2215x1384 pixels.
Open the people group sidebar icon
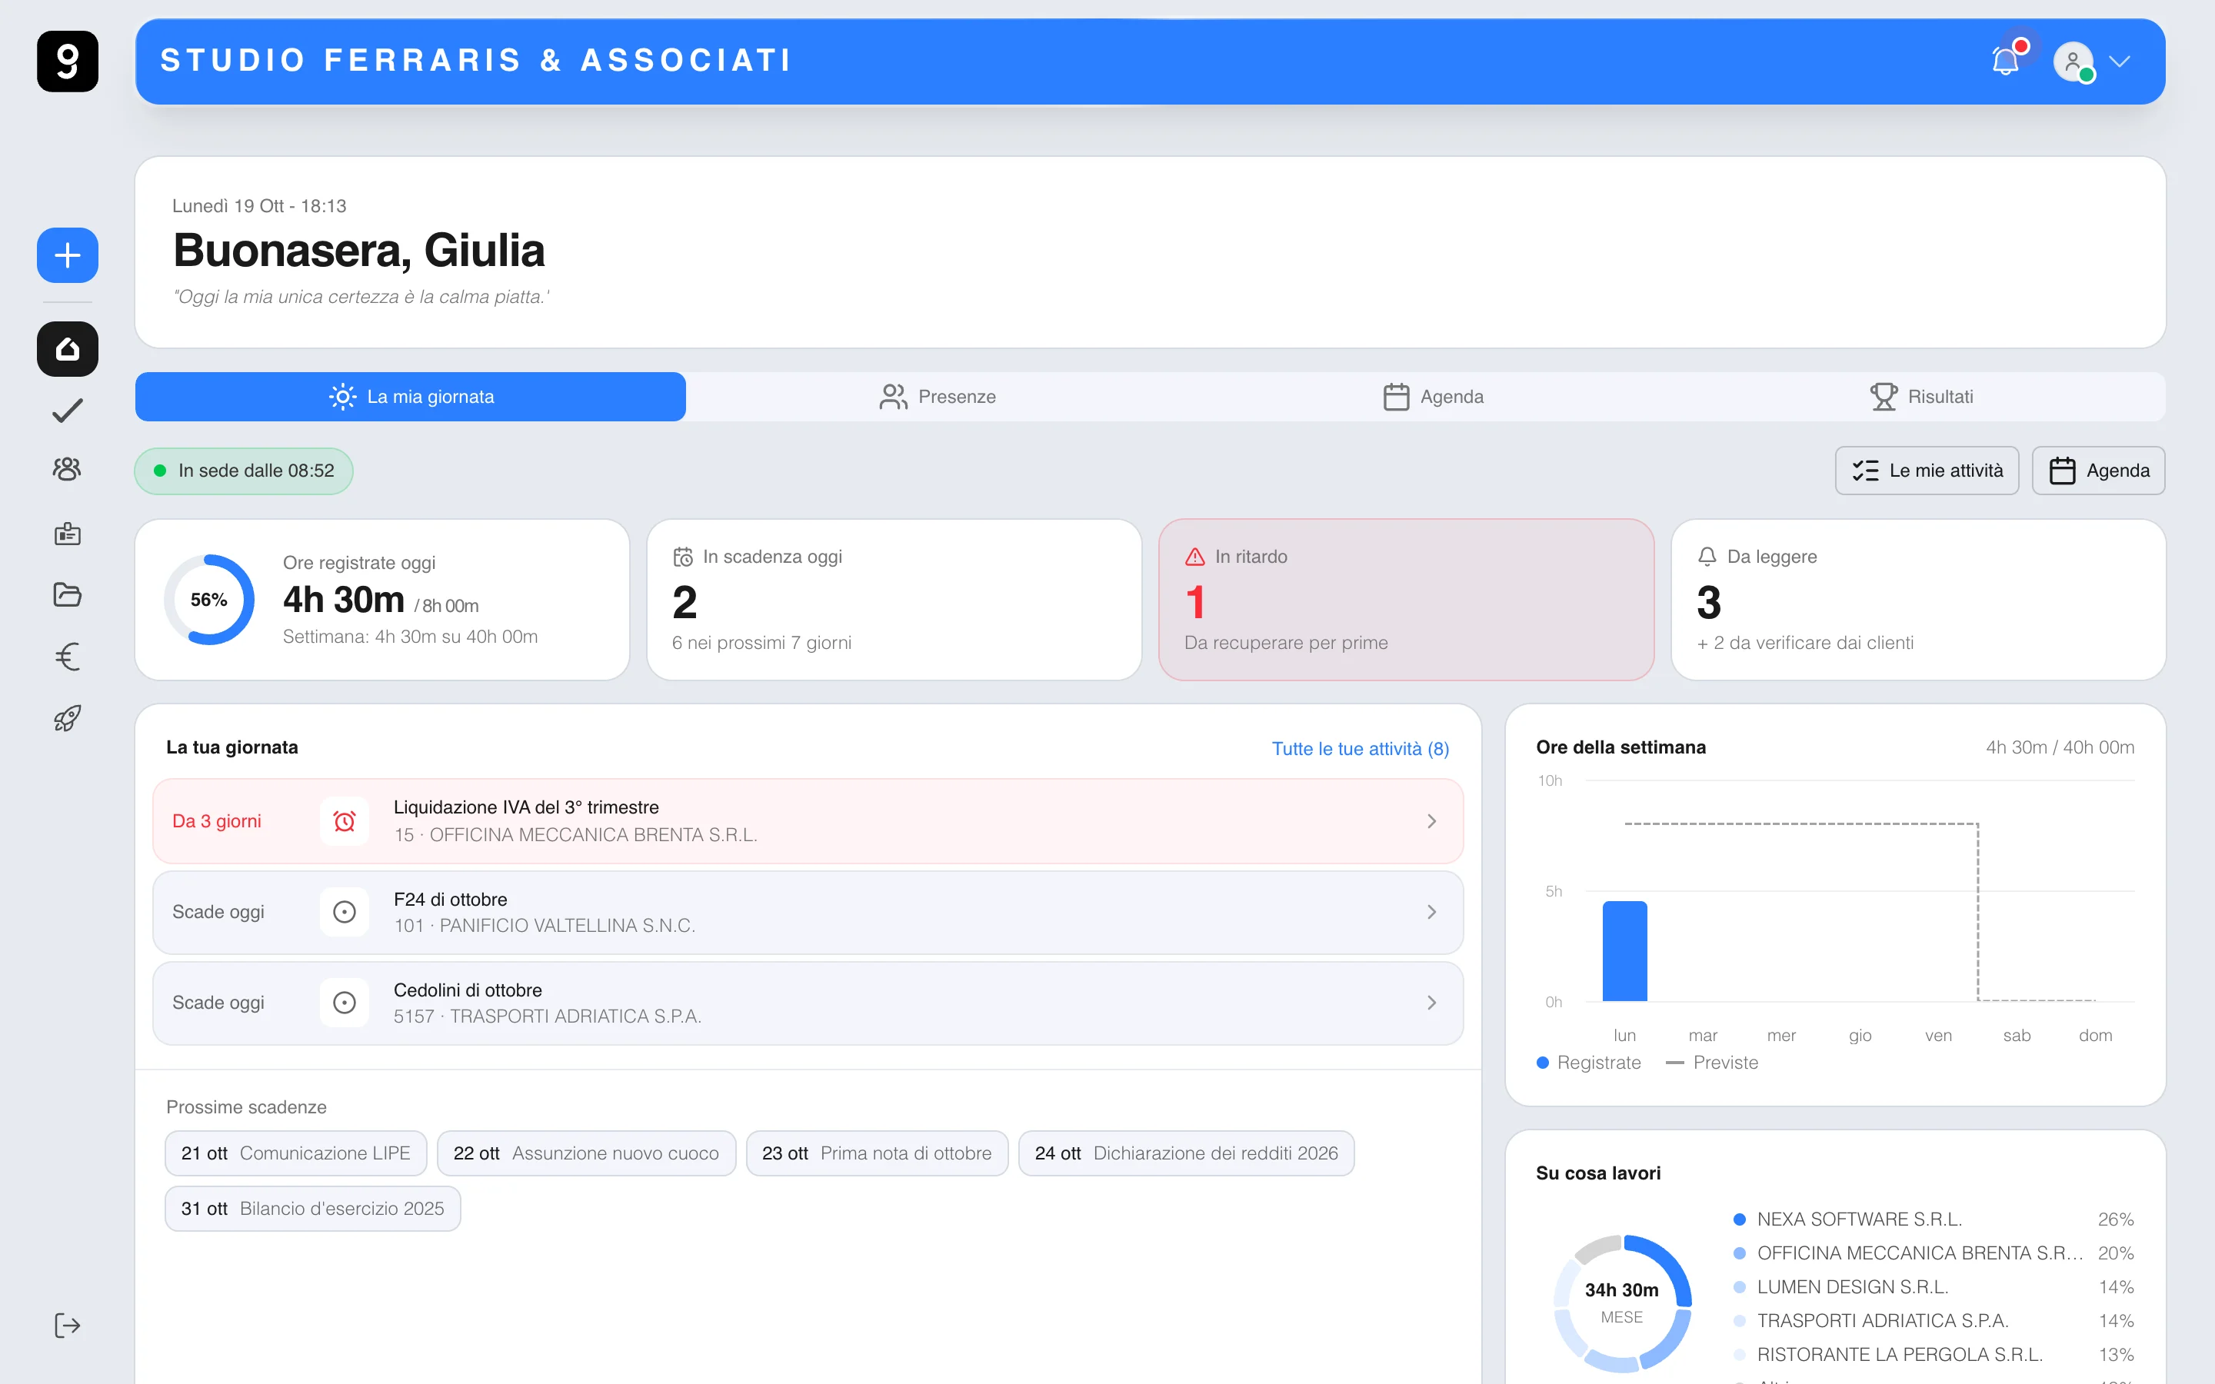tap(68, 470)
